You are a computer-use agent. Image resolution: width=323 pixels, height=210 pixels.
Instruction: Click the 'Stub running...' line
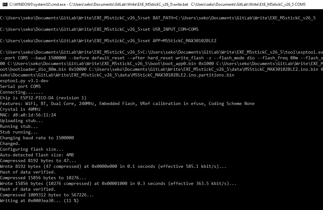pos(19,132)
